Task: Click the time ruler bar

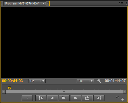Action: click(x=64, y=87)
